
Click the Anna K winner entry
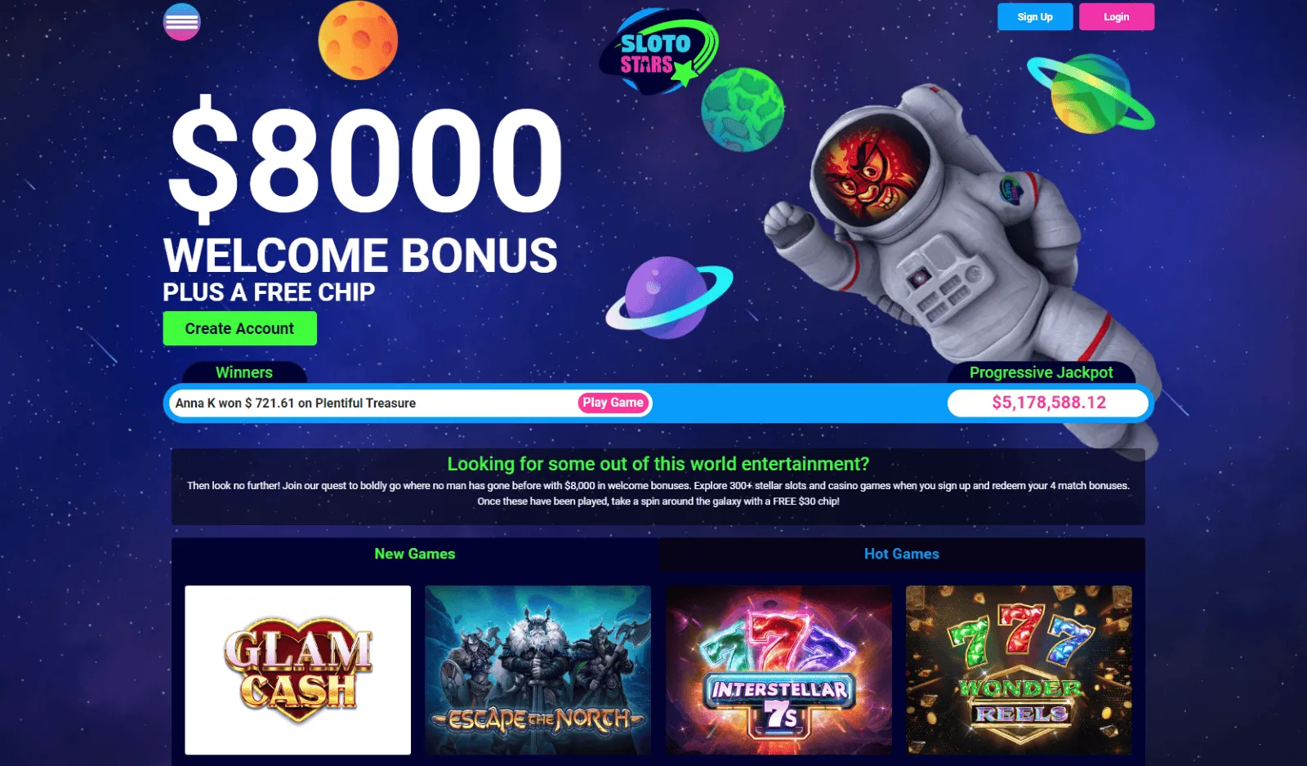[296, 403]
